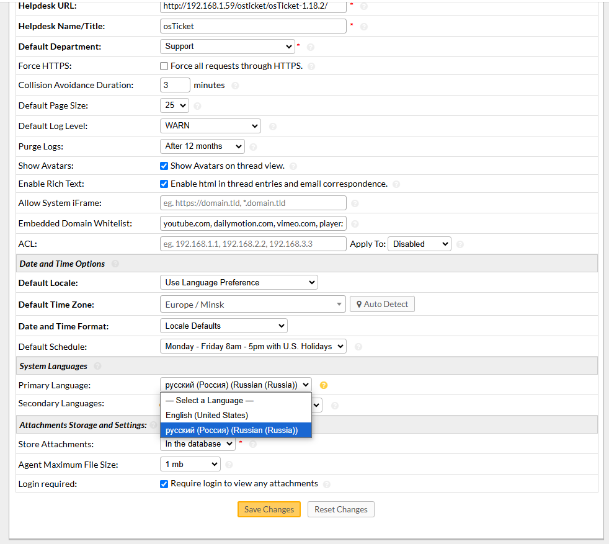Choose '— Select a Language —' option

pyautogui.click(x=236, y=401)
